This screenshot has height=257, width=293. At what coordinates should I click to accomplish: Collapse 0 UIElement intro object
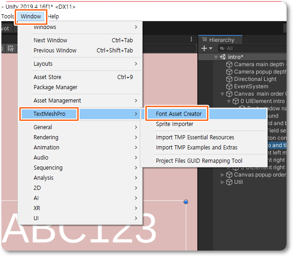click(229, 102)
